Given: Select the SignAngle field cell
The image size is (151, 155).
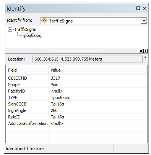Looking at the screenshot, I should 28,110.
